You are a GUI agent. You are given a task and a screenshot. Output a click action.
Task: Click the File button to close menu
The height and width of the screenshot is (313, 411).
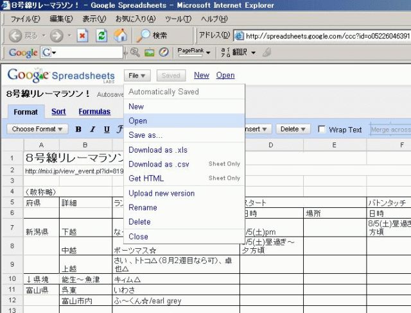point(138,76)
